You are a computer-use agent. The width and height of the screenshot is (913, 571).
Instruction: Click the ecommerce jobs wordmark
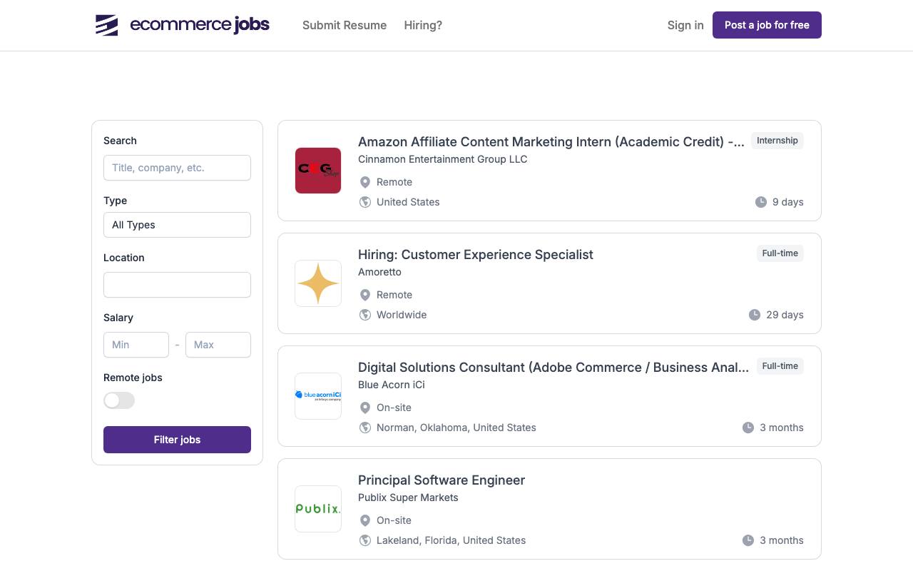(x=200, y=25)
